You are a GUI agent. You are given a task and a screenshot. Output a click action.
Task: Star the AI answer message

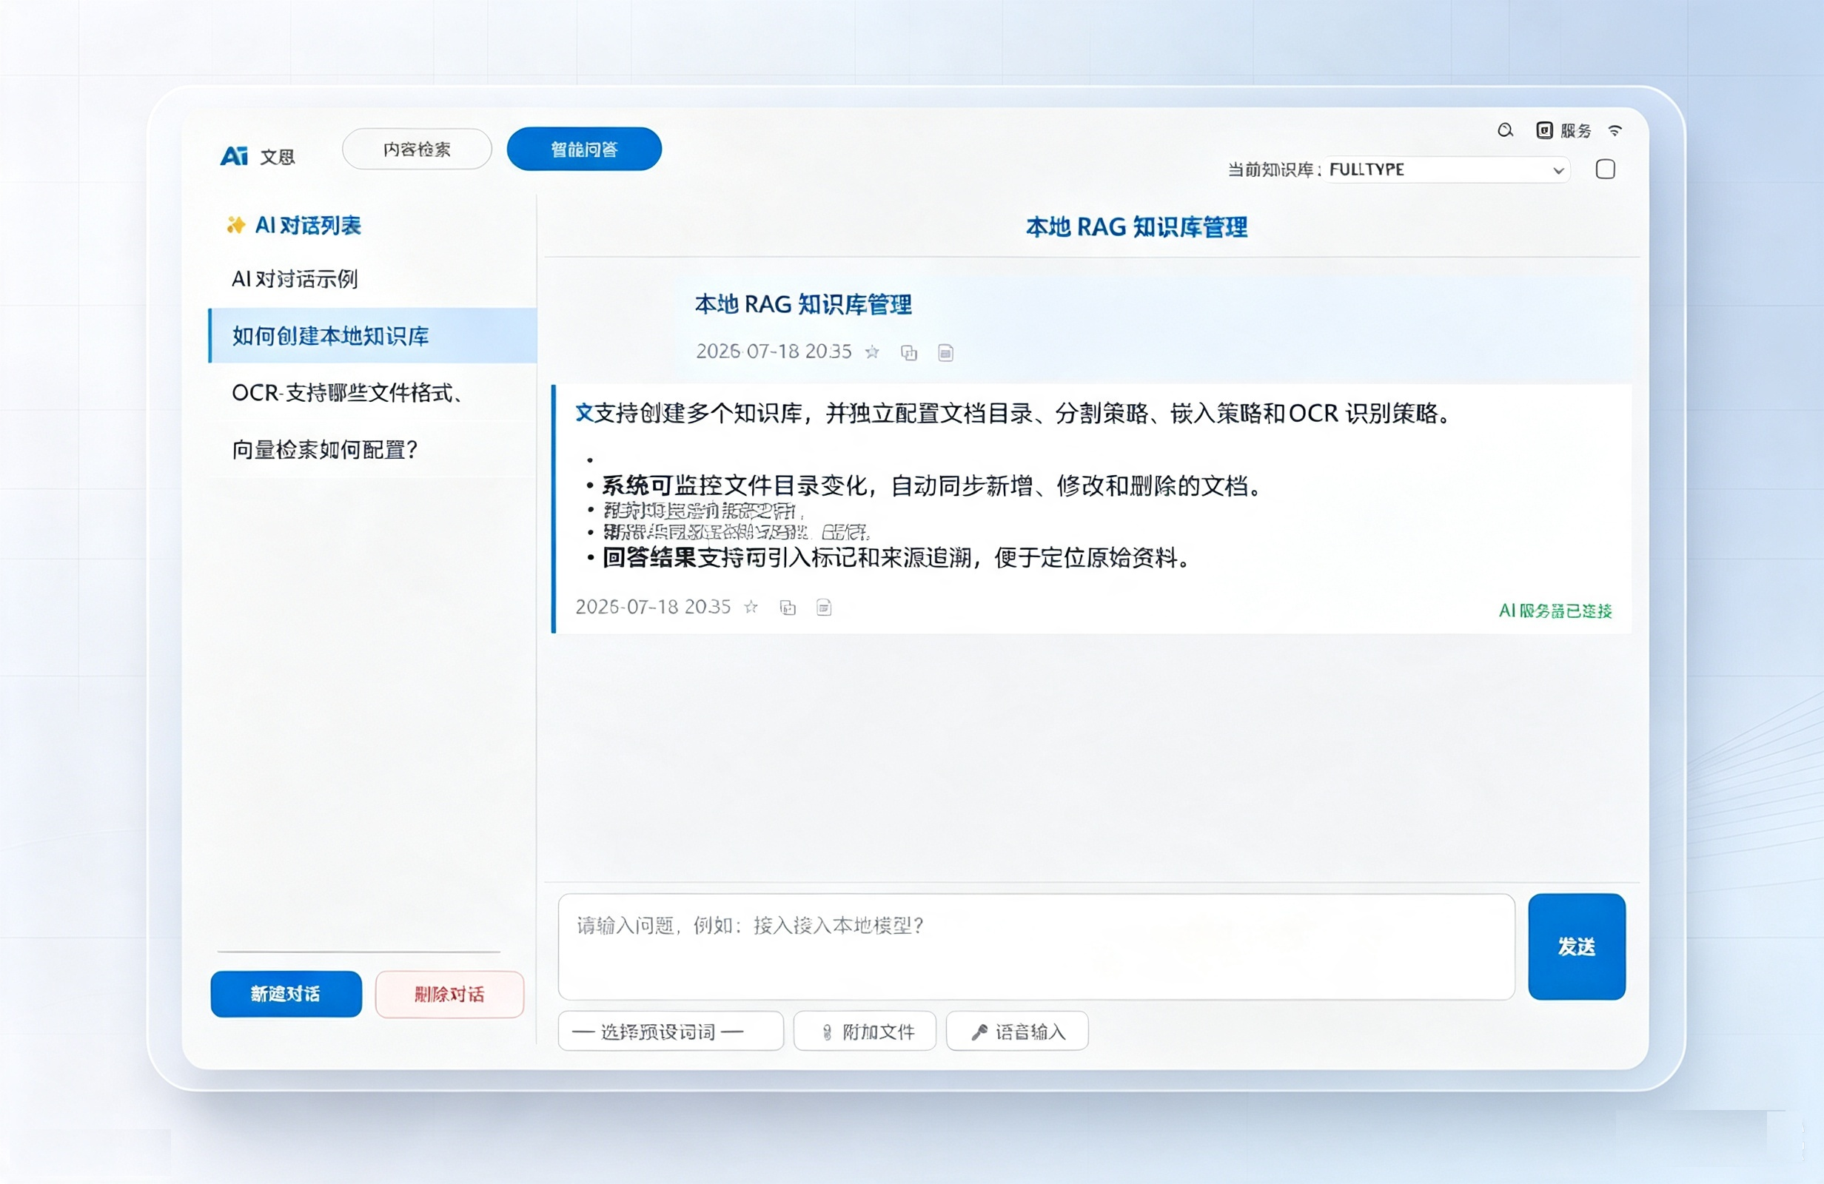(x=751, y=607)
